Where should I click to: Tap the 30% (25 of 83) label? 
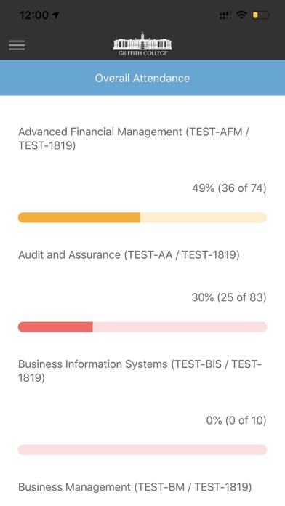(229, 297)
